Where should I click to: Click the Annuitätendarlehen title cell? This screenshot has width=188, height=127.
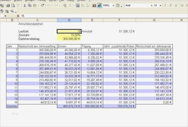click(31, 24)
